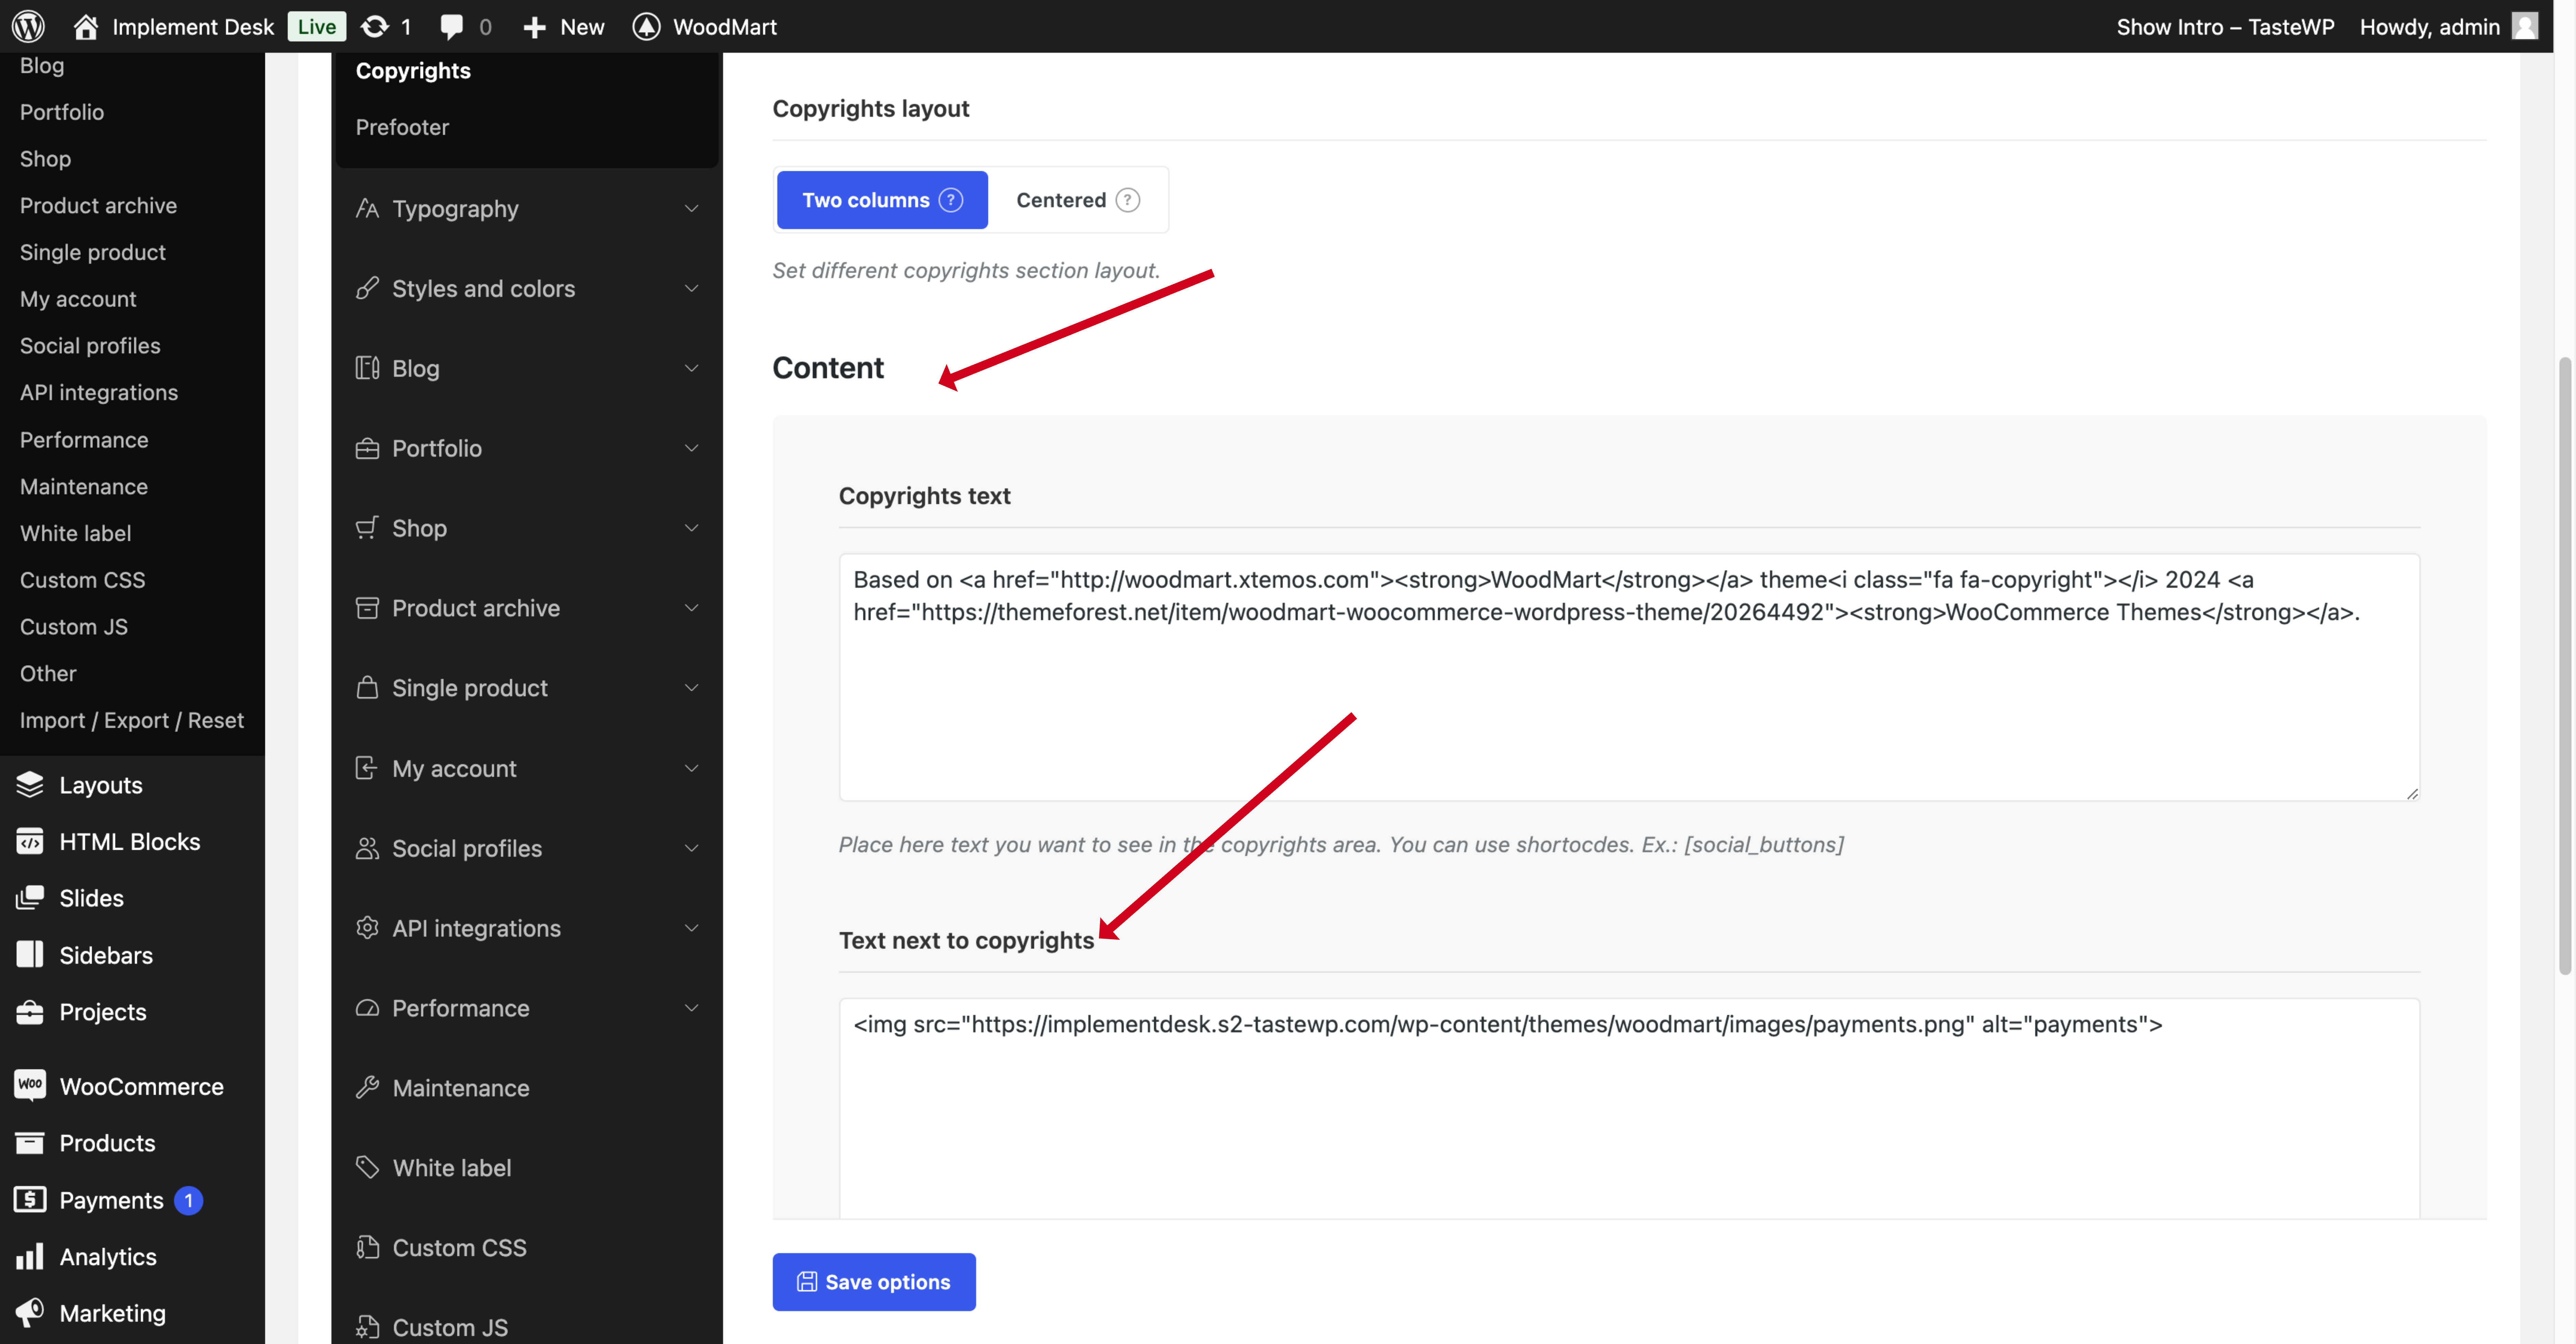Image resolution: width=2576 pixels, height=1344 pixels.
Task: Expand the Single product section chevron
Action: point(691,687)
